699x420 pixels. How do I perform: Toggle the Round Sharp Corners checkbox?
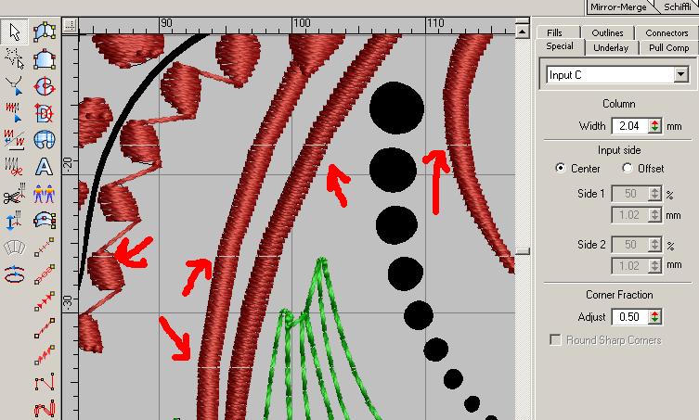tap(555, 340)
